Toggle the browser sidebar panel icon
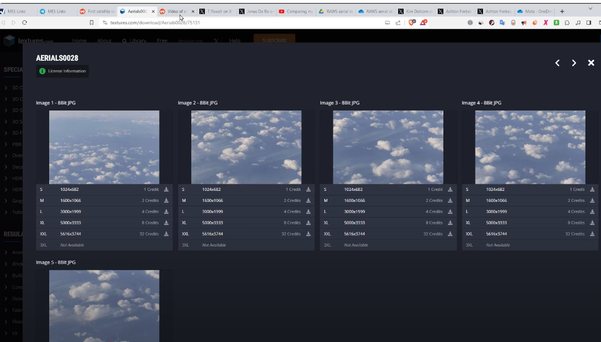 589,23
